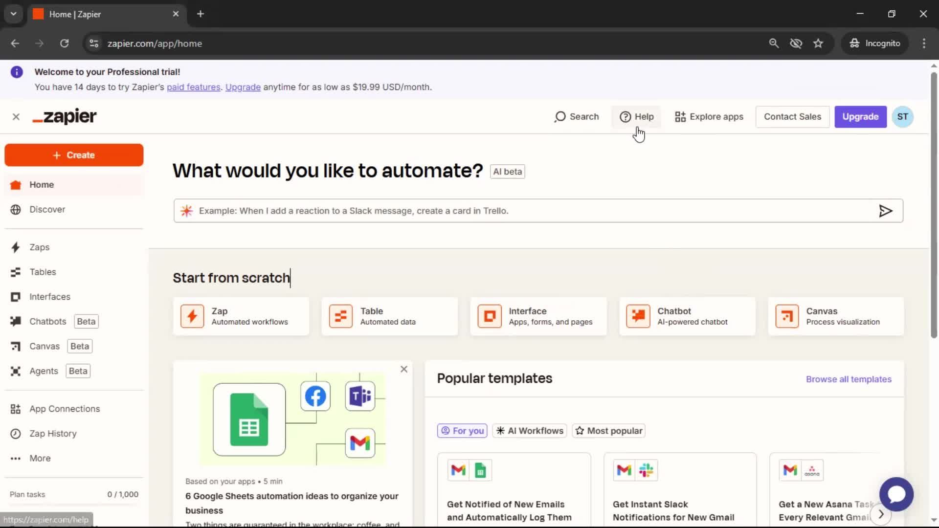Expand the More sidebar menu
This screenshot has width=939, height=528.
(74, 459)
